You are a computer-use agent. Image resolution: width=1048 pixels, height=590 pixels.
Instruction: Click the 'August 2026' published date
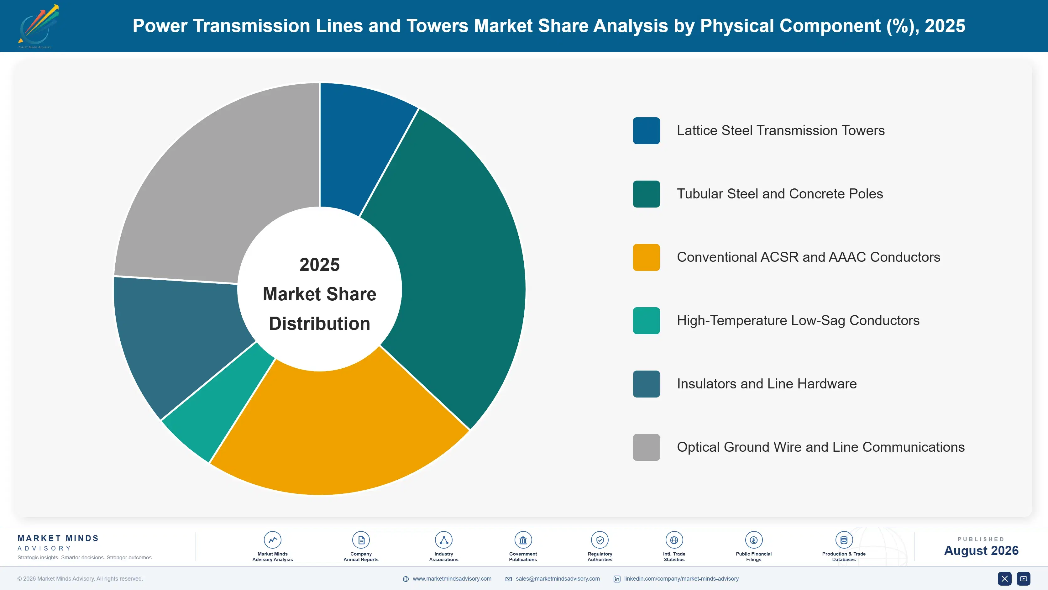point(981,550)
